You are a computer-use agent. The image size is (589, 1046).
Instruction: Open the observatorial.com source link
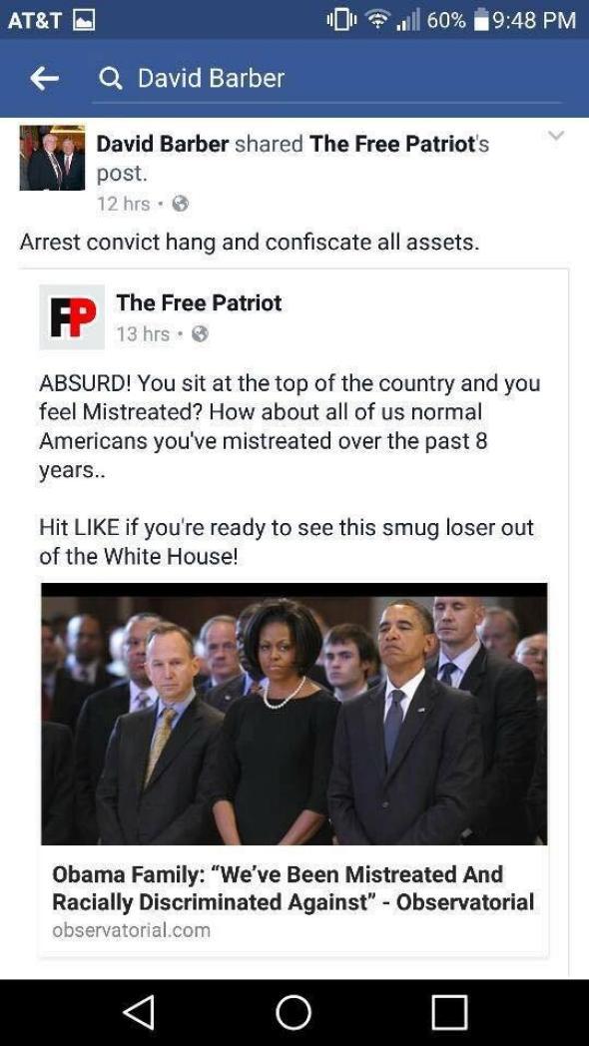click(131, 930)
